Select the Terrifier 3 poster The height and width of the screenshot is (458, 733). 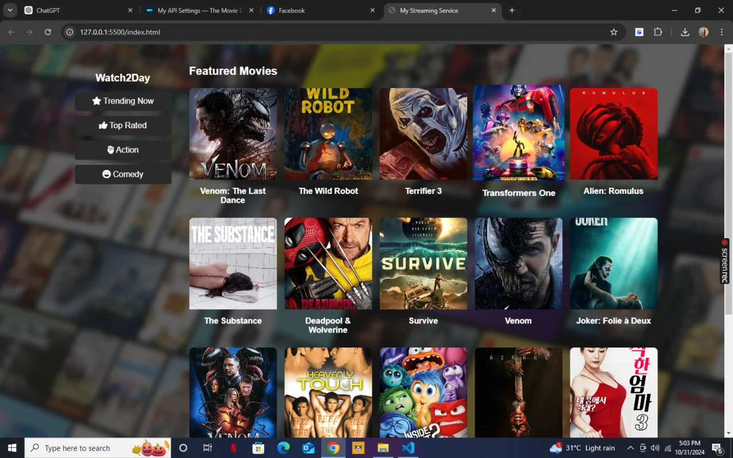[423, 133]
